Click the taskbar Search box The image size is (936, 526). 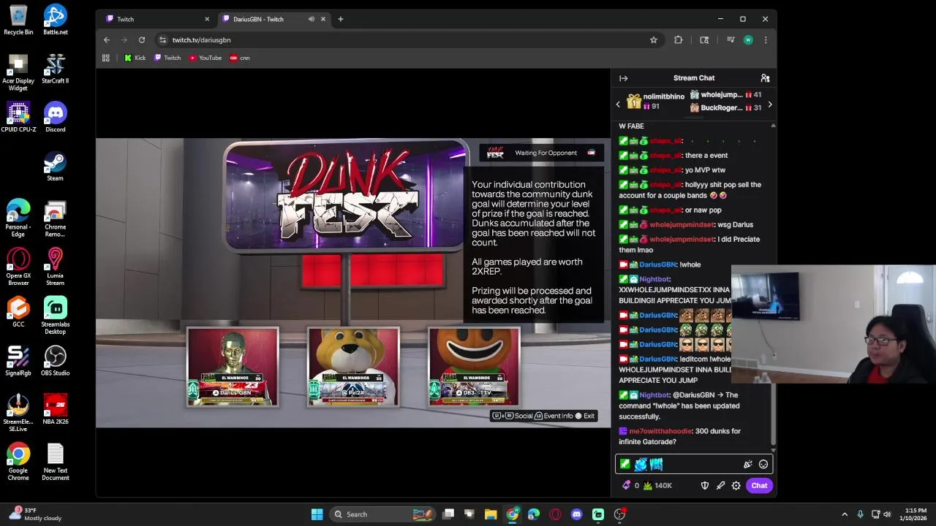382,514
